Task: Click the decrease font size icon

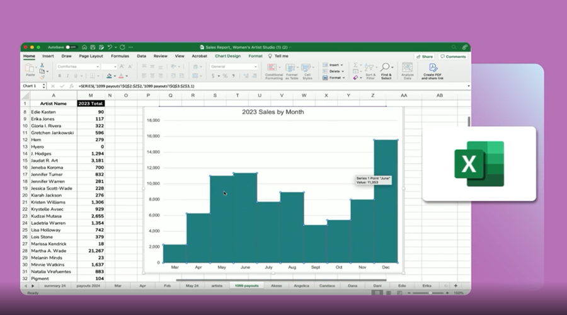Action: click(x=130, y=67)
